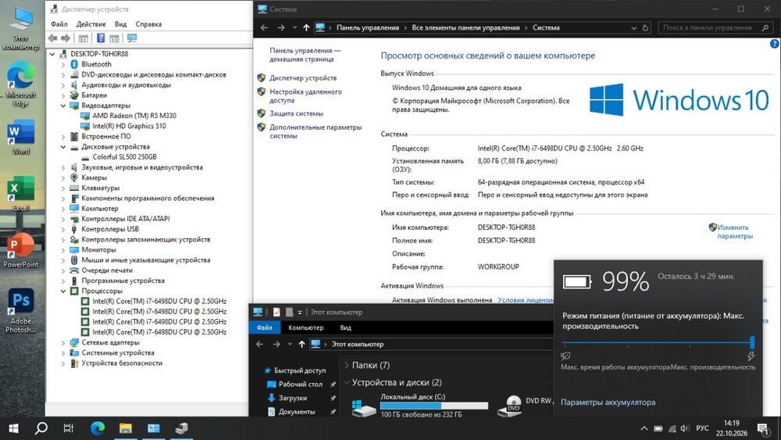781x440 pixels.
Task: Refresh the System control panel window
Action: click(x=646, y=28)
